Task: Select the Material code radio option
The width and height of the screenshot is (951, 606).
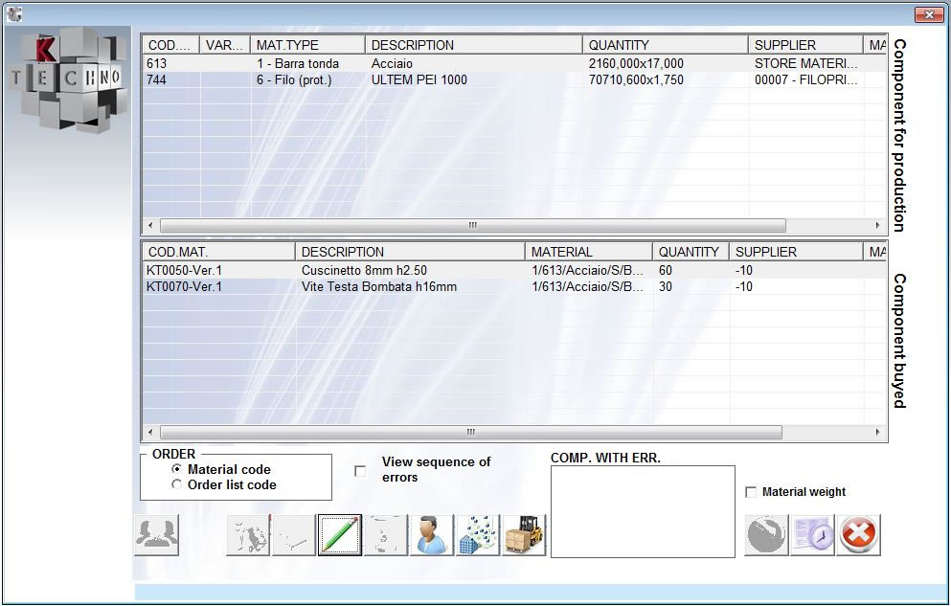Action: [176, 469]
